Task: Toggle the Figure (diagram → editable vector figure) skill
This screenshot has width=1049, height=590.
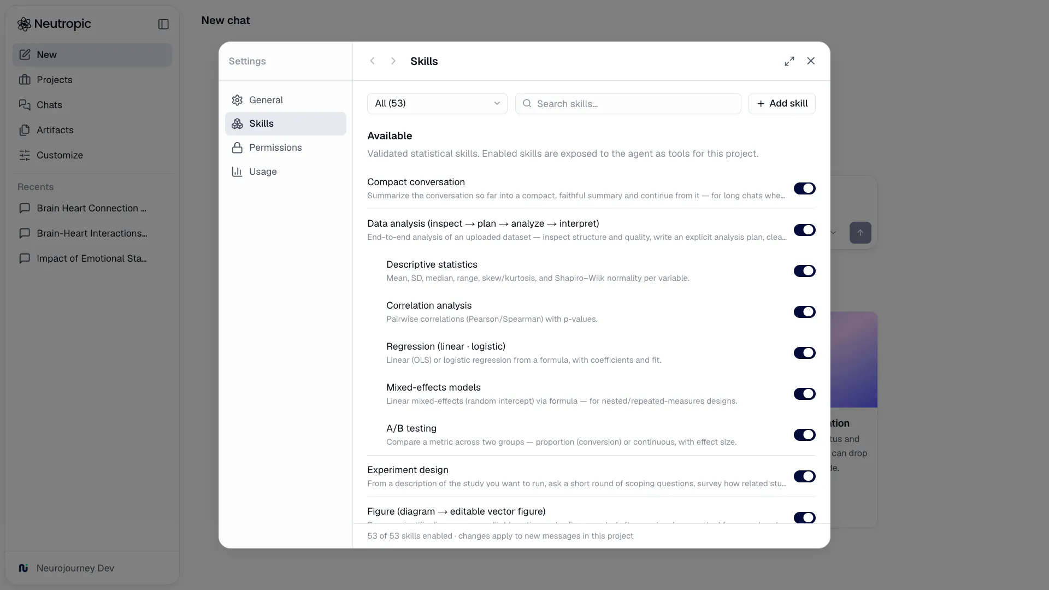Action: 805,517
